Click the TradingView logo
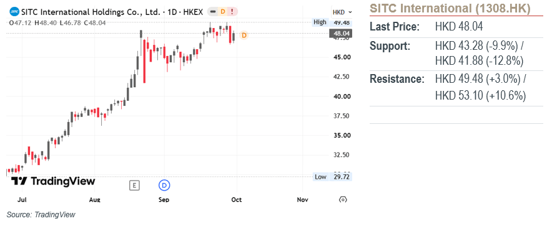552x226 pixels. [53, 181]
